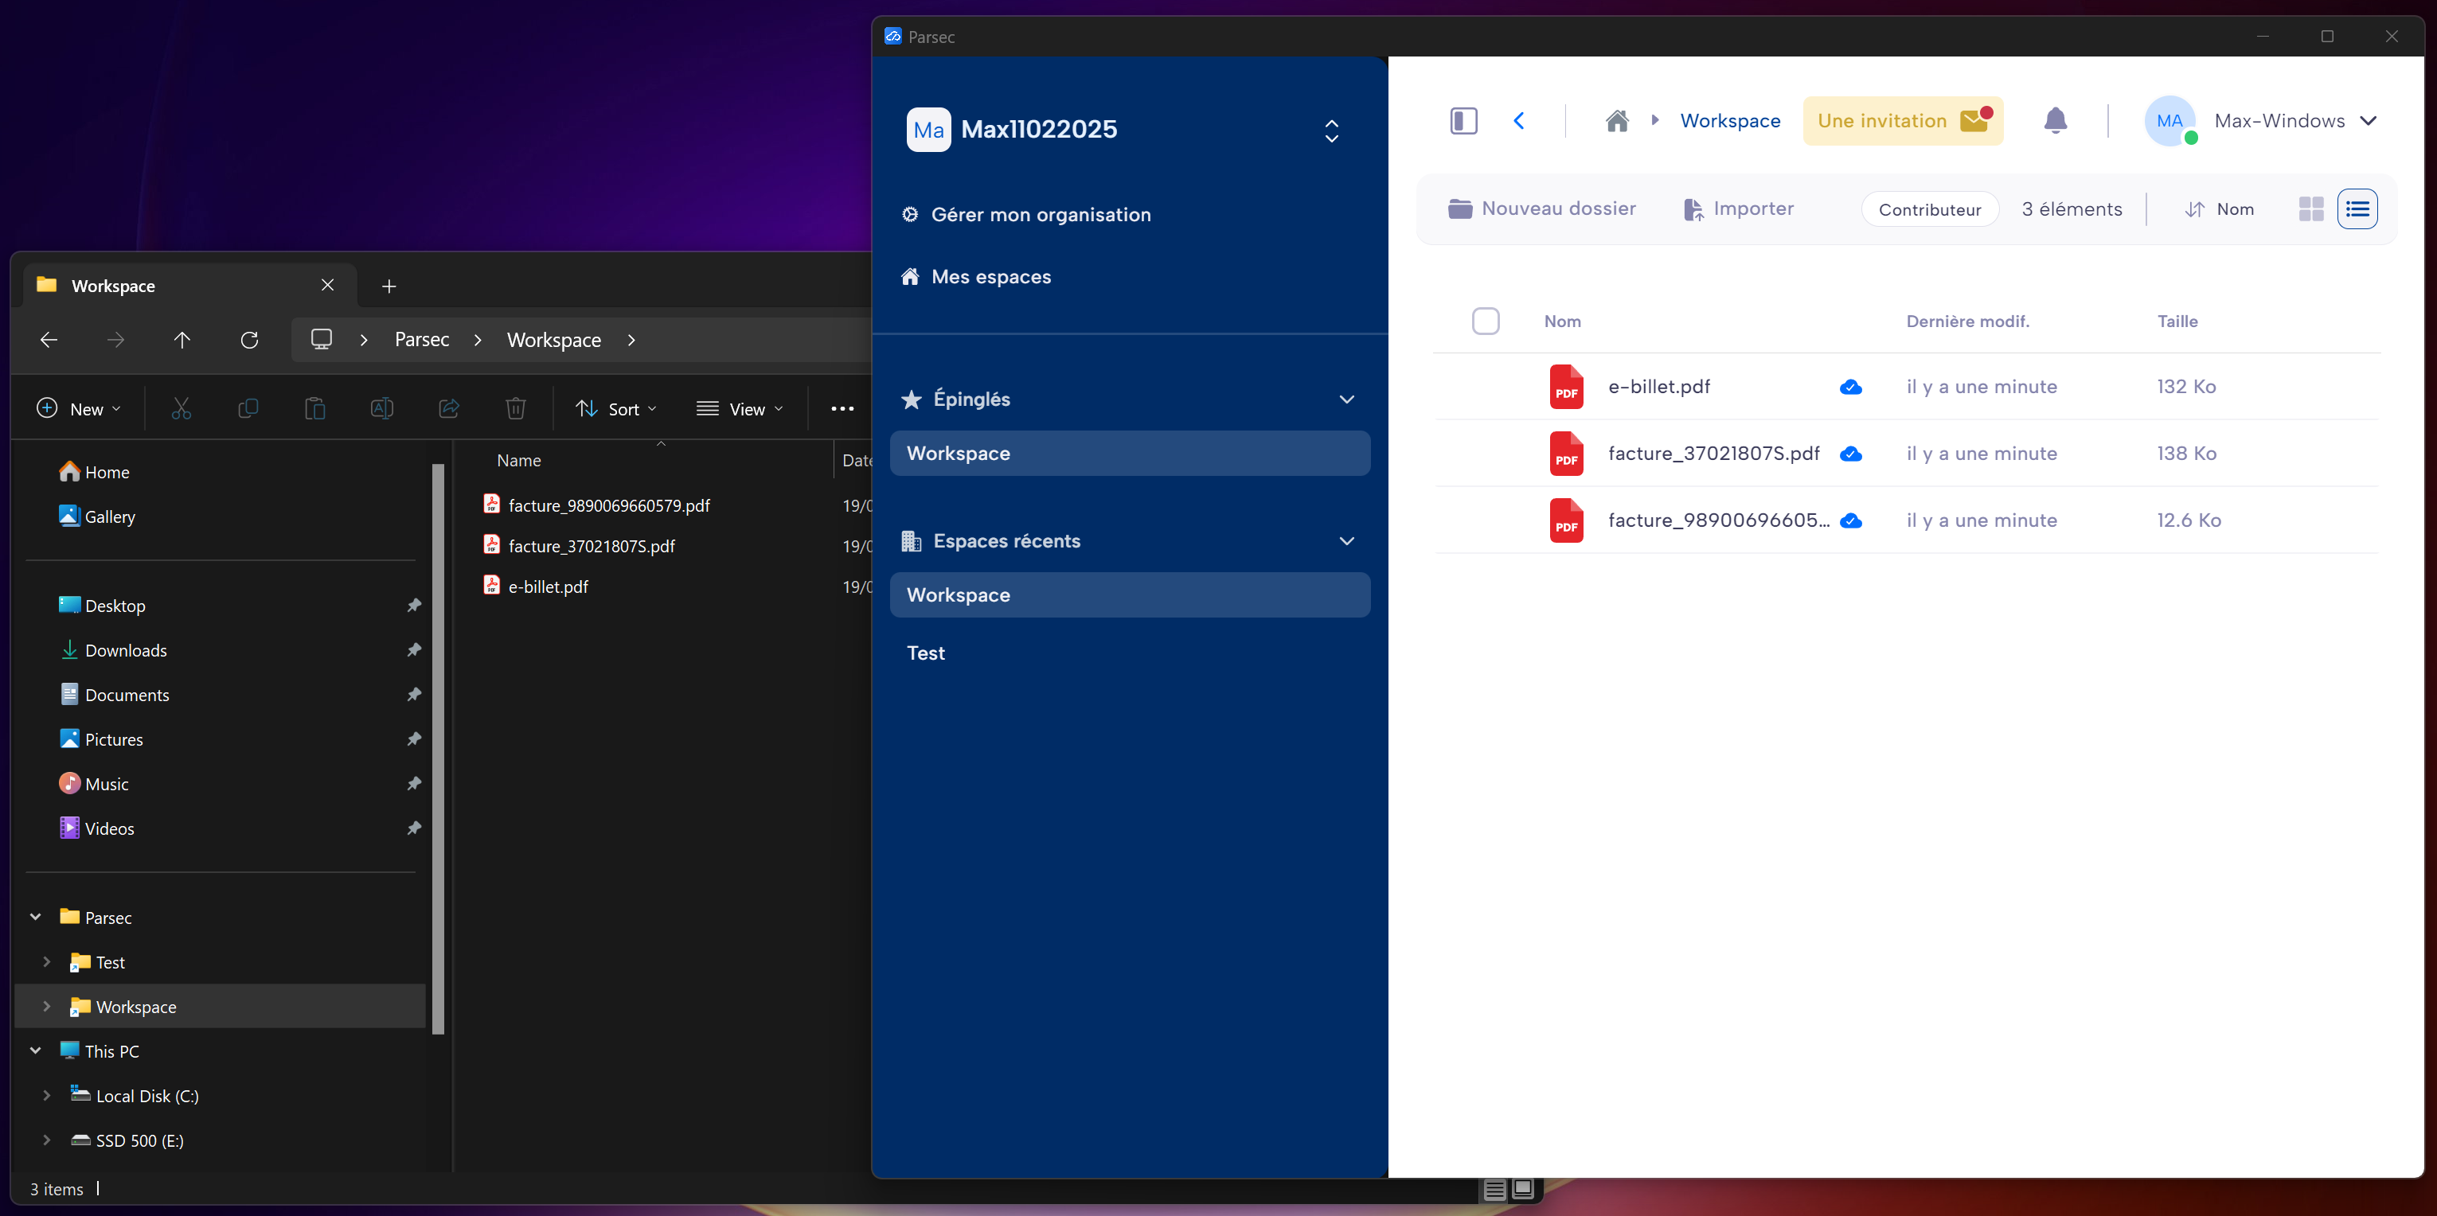Open the New dropdown in Explorer

click(x=79, y=408)
